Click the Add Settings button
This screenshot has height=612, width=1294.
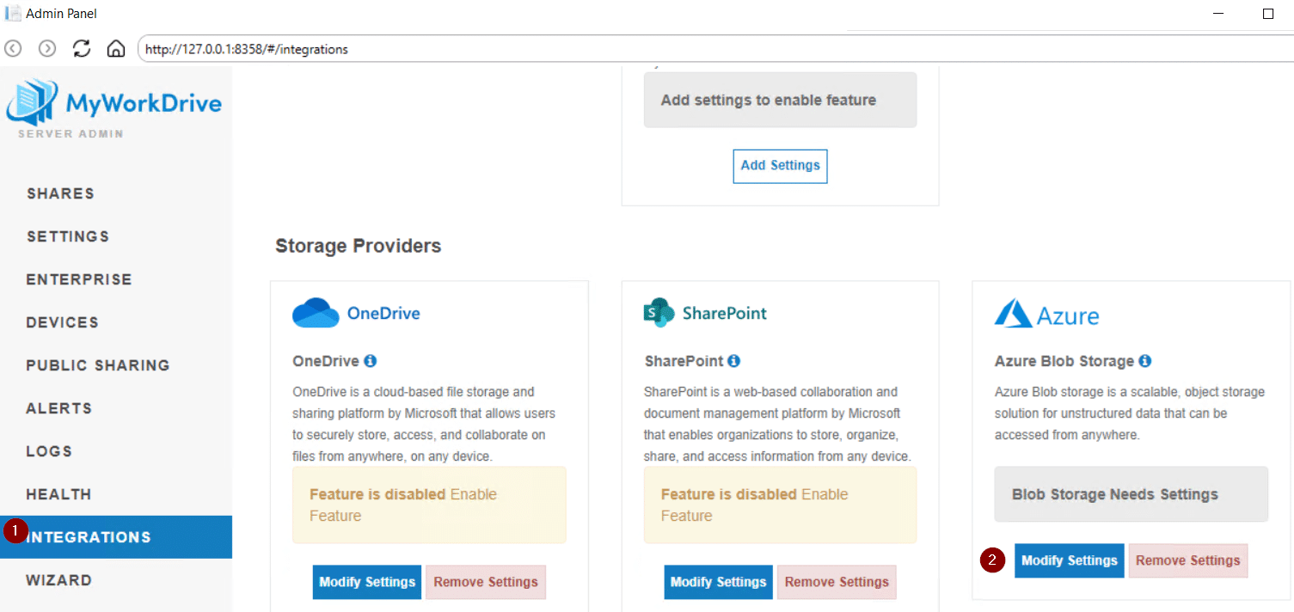click(x=780, y=166)
